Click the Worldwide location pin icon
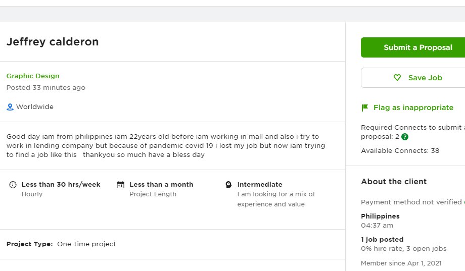This screenshot has height=271, width=465. (x=10, y=107)
